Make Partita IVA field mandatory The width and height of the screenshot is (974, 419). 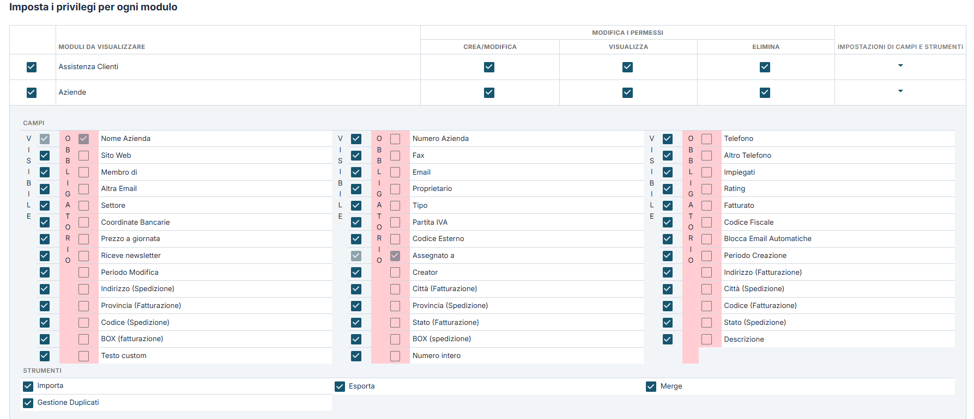(x=395, y=223)
